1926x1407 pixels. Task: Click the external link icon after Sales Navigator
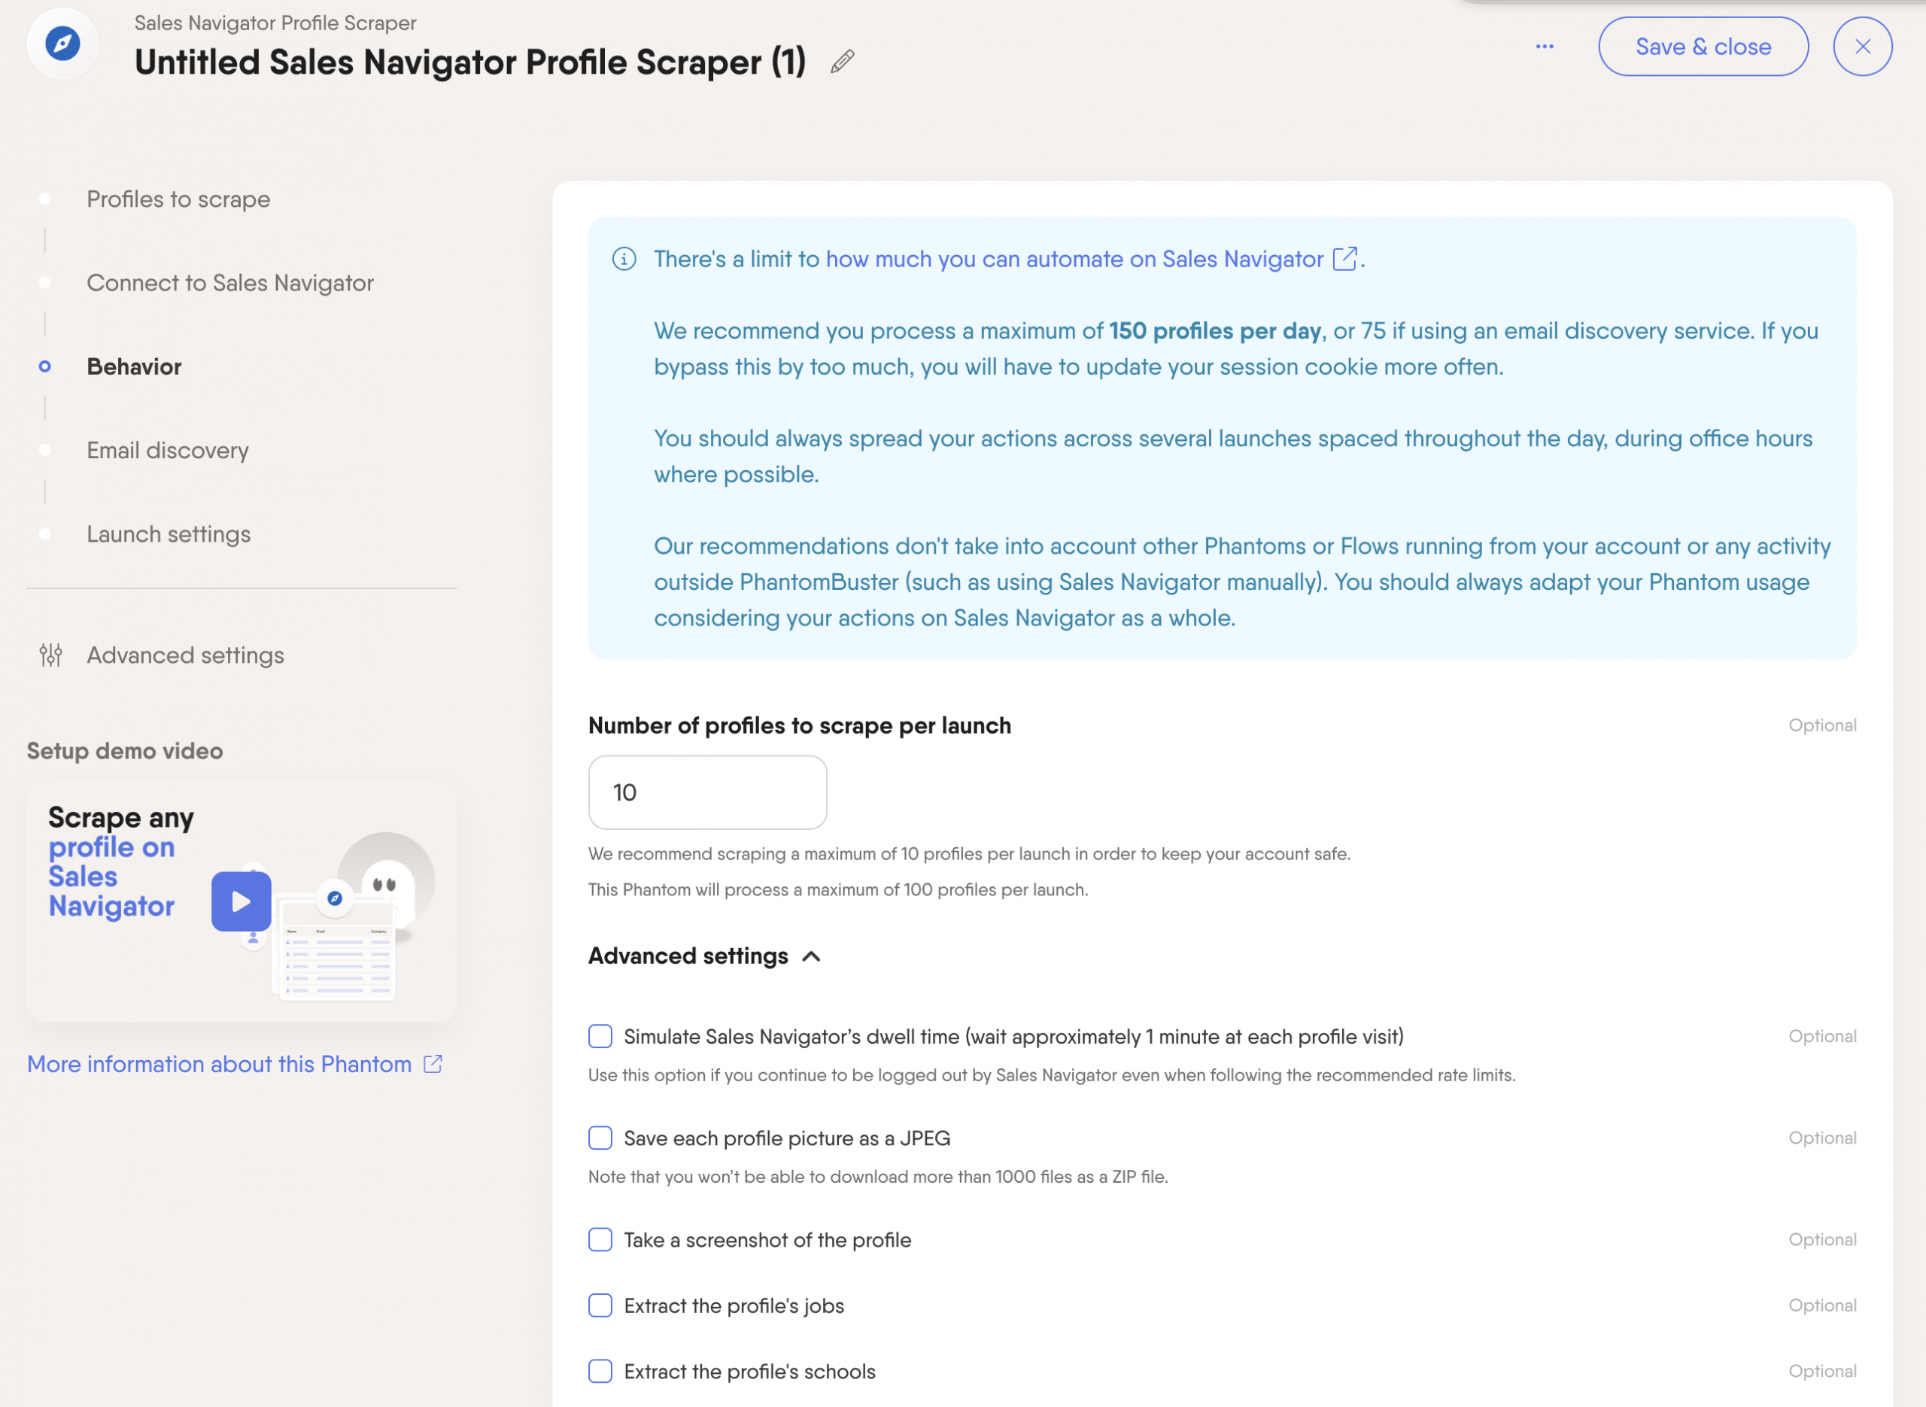pyautogui.click(x=1344, y=259)
